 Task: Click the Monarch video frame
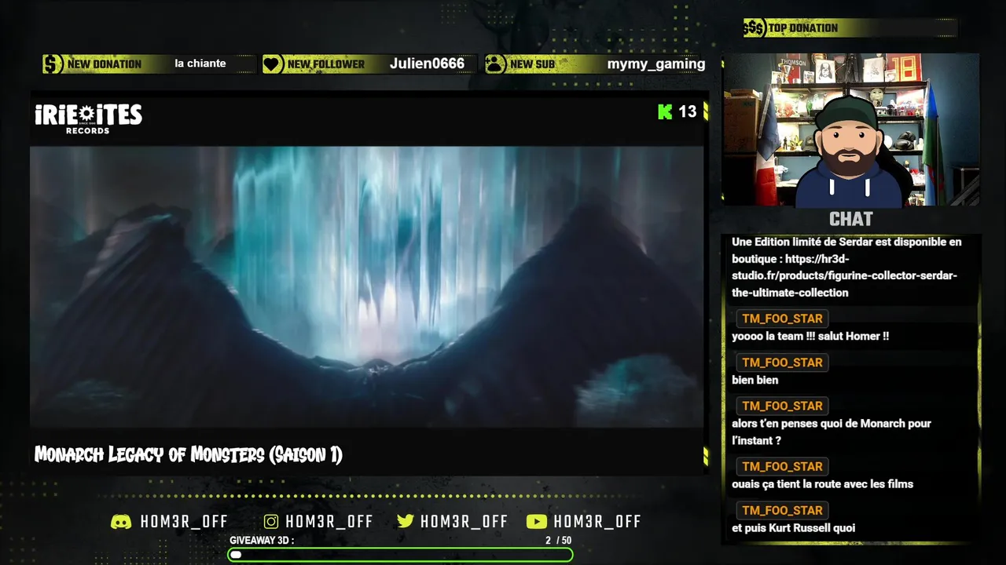(366, 286)
